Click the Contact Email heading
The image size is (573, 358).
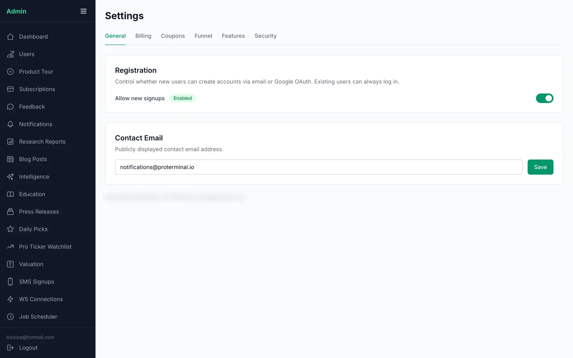pos(139,138)
